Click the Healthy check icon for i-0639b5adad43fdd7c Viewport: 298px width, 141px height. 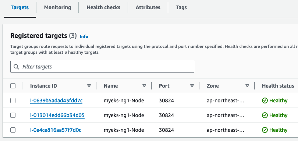point(265,101)
